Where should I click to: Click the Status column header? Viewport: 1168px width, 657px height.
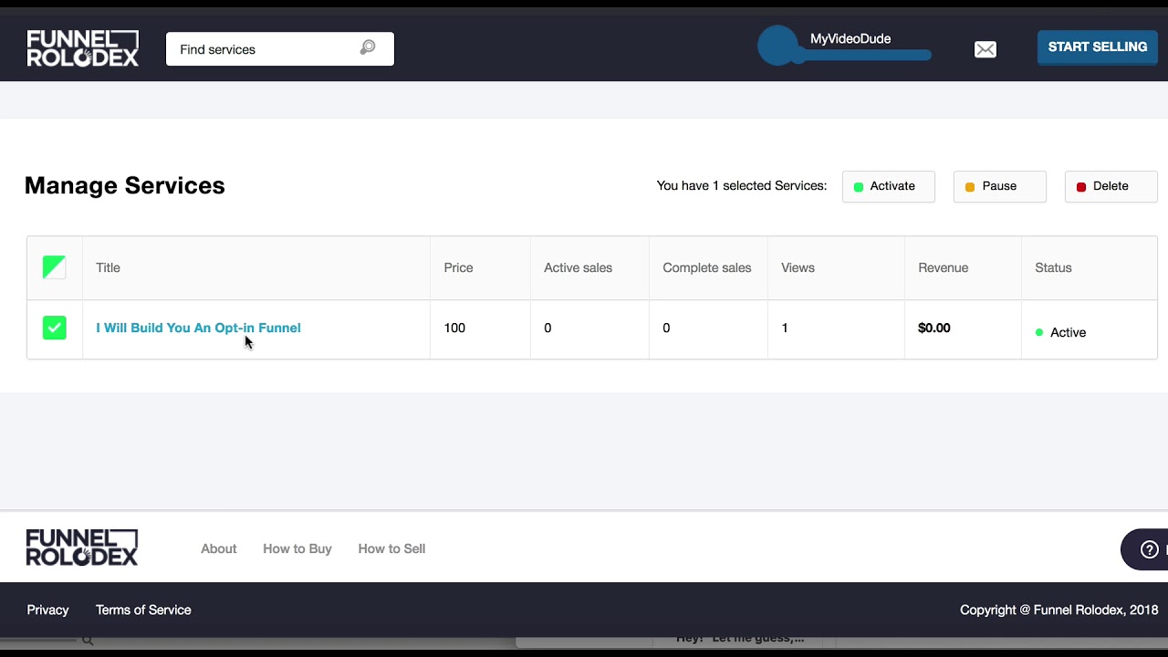tap(1053, 267)
